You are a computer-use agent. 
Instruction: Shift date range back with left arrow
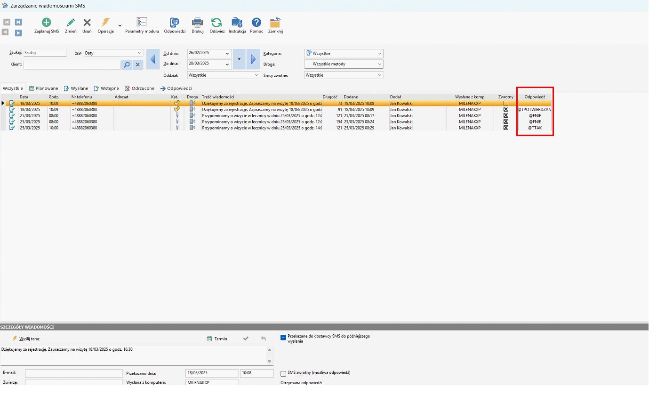click(x=153, y=59)
